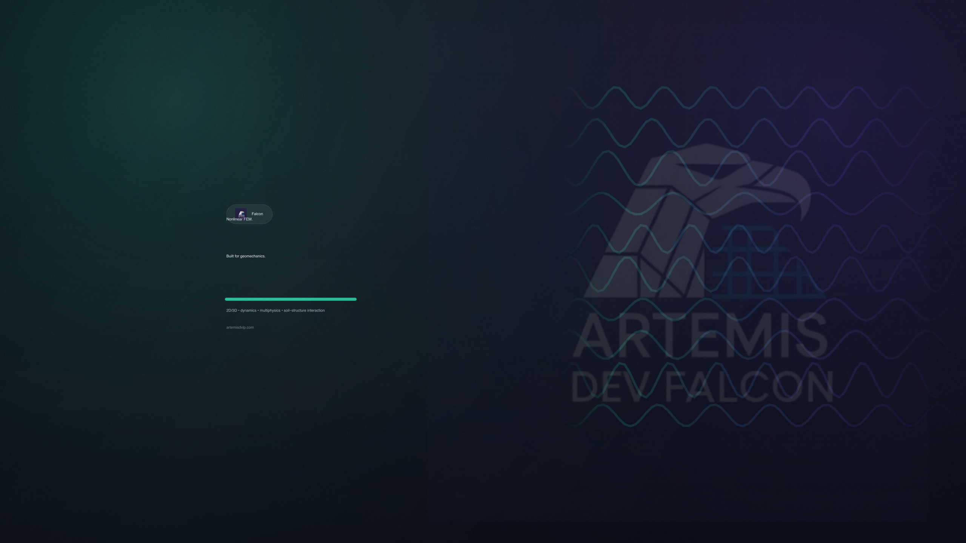Open the artemisdvlp.com link
966x543 pixels.
point(240,327)
